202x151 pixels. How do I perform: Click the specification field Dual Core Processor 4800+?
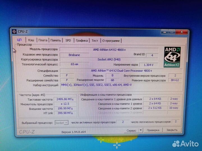(121, 71)
